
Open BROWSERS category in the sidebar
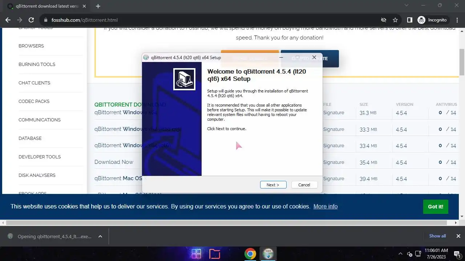coord(31,46)
